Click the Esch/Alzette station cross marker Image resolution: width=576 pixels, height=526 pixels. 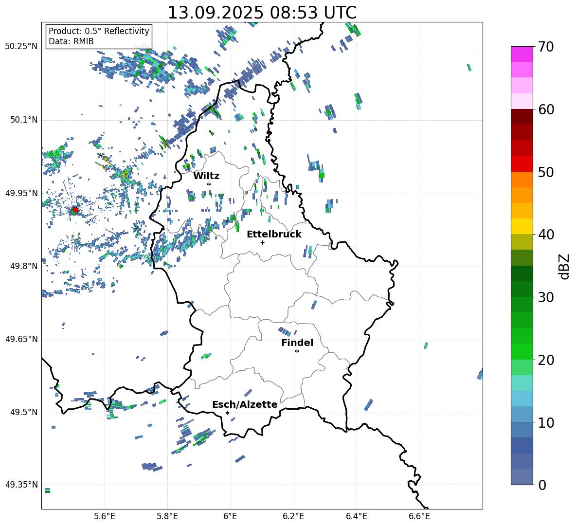point(227,413)
